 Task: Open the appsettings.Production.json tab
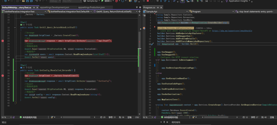(x=91, y=7)
